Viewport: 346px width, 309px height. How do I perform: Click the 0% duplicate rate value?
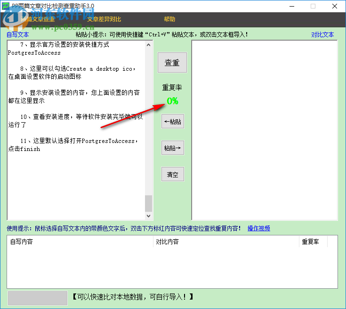pos(173,101)
